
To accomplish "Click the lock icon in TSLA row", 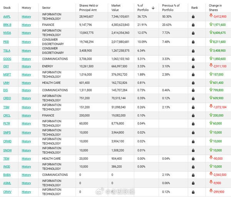I will (193, 51).
